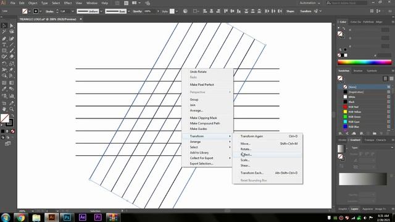Choose Reflect... from Transform submenu
Viewport: 395px width, 222px height.
267,155
